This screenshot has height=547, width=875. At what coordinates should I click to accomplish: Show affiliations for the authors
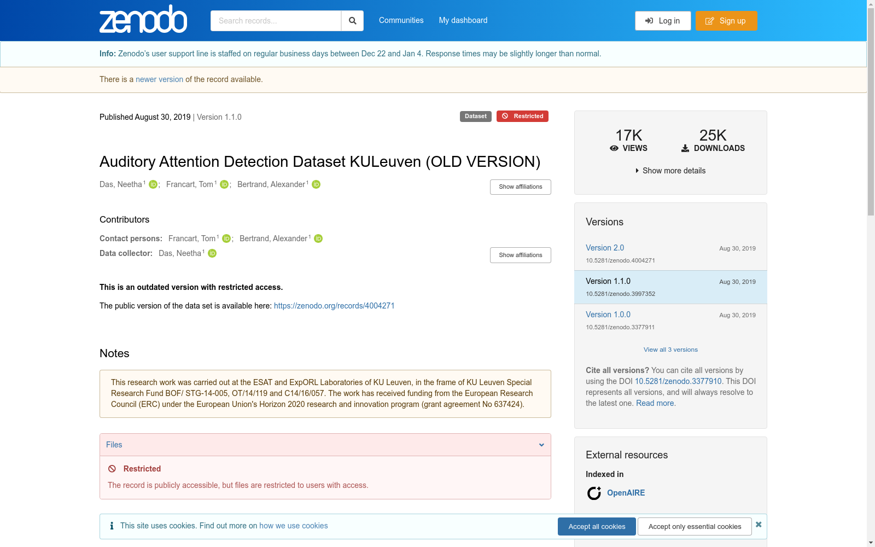[x=521, y=187]
